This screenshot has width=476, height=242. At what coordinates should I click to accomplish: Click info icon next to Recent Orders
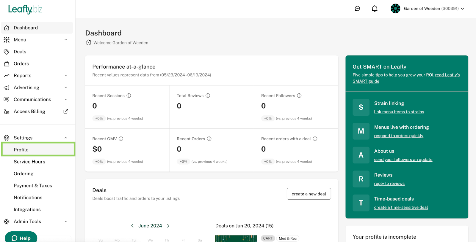(209, 139)
